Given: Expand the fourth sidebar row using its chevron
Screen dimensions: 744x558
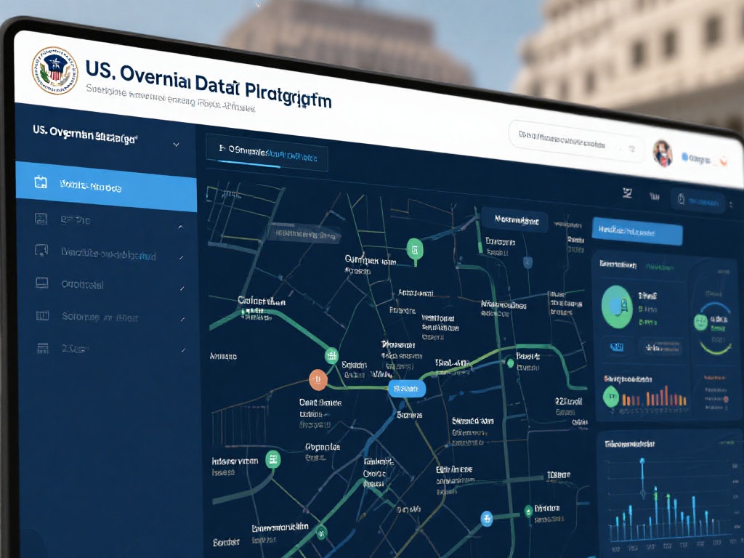Looking at the screenshot, I should pyautogui.click(x=182, y=288).
